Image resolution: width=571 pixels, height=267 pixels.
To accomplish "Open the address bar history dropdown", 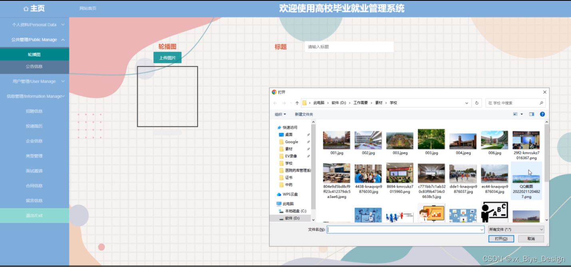I will click(467, 103).
